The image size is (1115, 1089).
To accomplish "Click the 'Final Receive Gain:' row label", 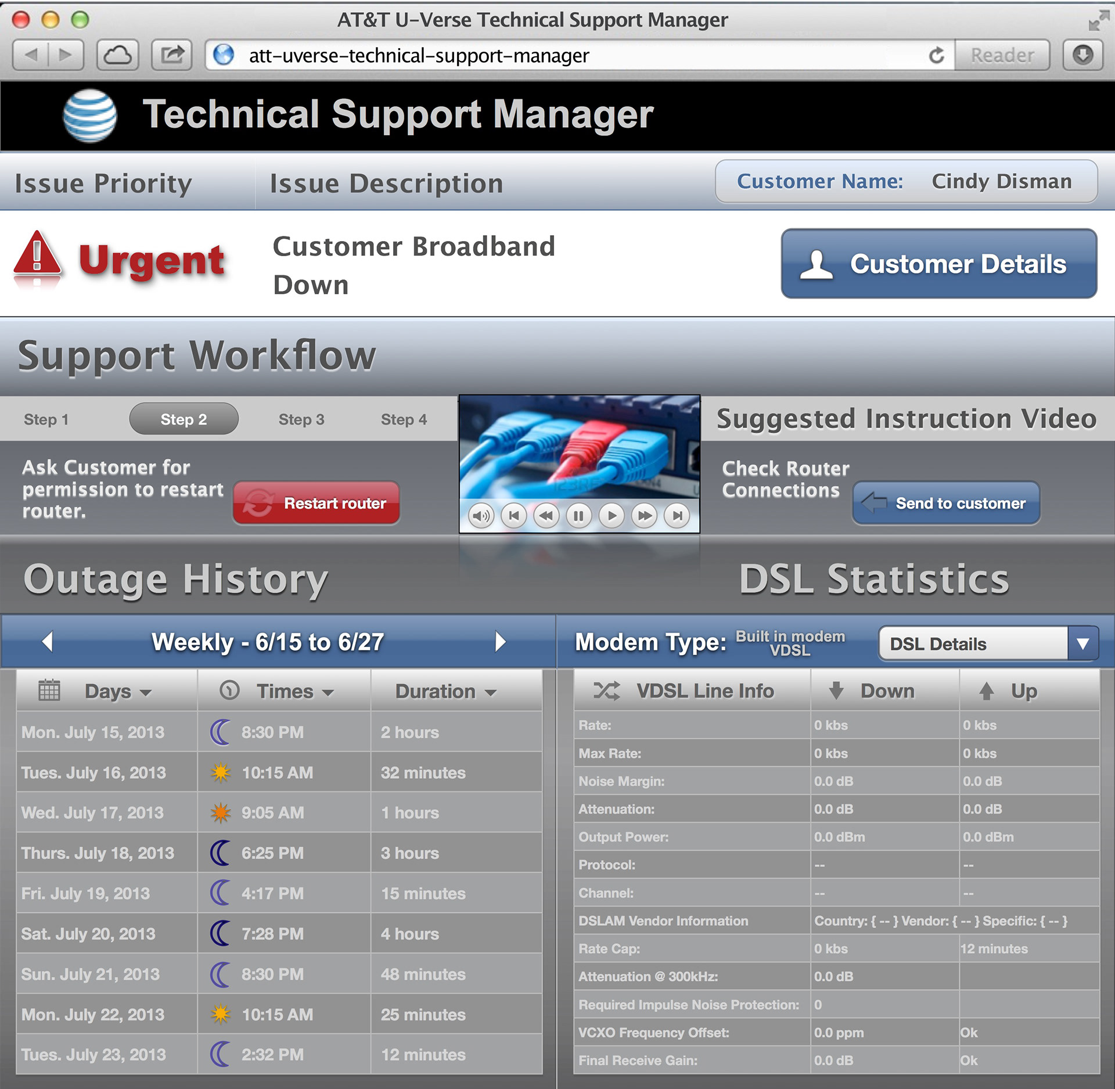I will 638,1060.
